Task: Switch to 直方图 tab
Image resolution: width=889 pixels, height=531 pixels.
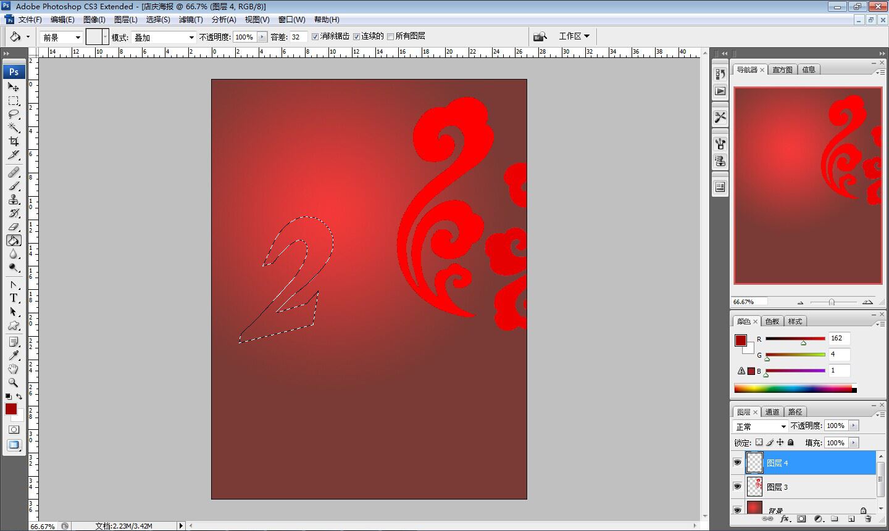Action: tap(783, 70)
